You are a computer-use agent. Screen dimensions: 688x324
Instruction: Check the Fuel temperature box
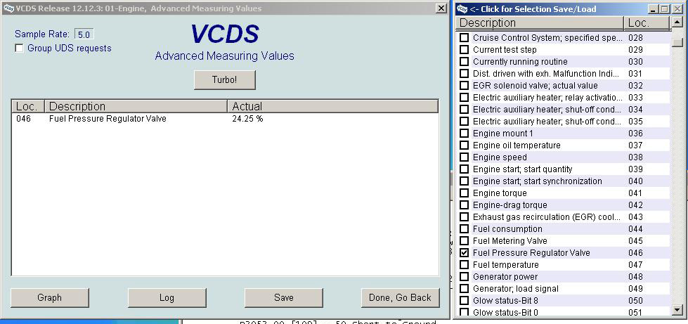[464, 265]
